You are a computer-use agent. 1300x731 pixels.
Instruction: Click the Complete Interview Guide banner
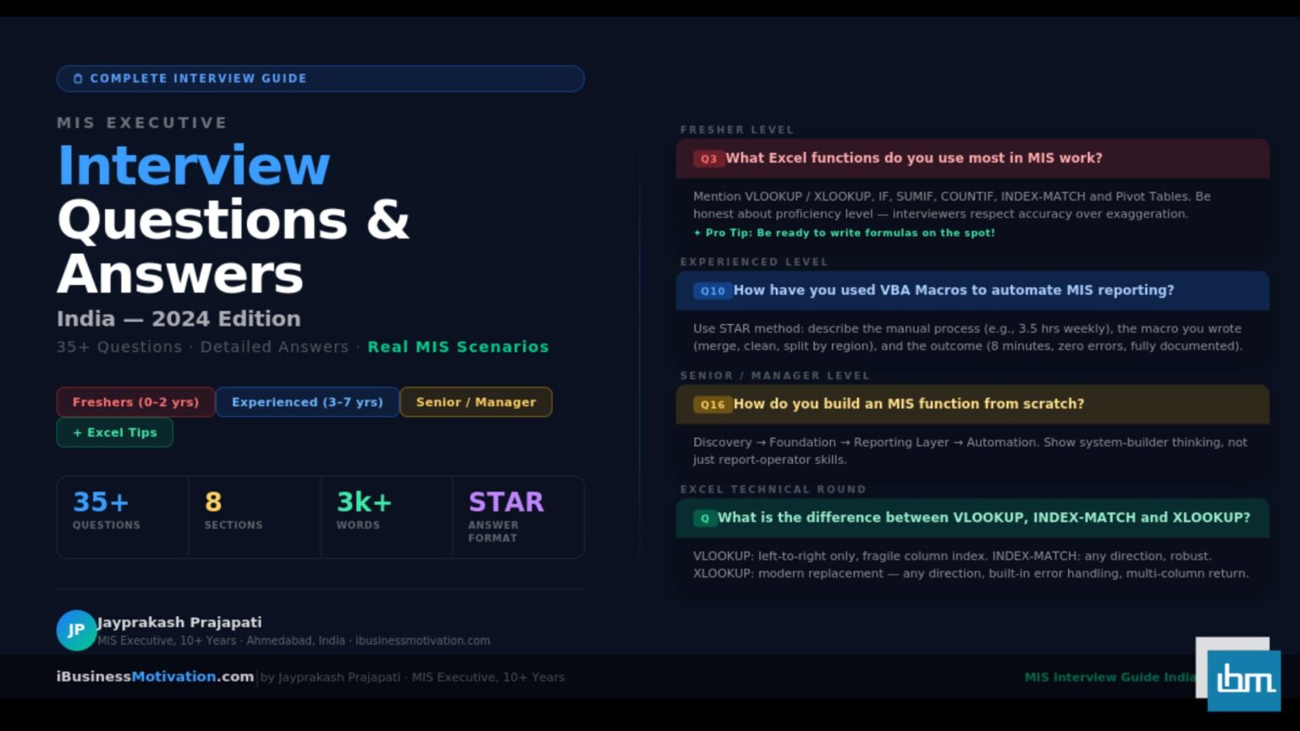click(320, 79)
